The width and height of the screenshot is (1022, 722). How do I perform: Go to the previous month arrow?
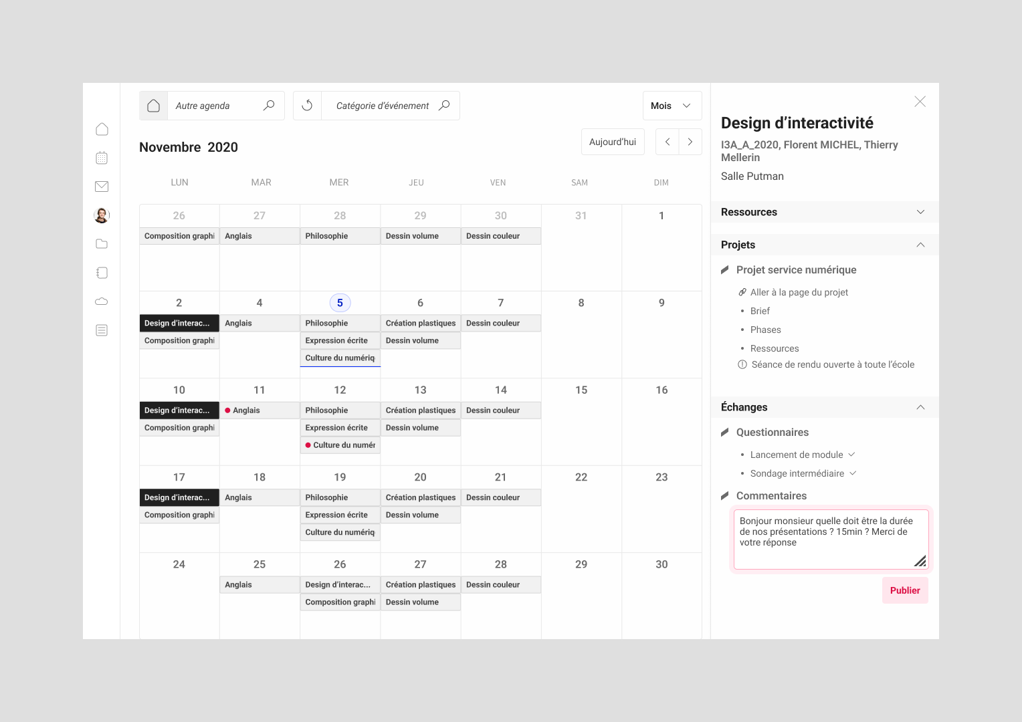(x=667, y=142)
